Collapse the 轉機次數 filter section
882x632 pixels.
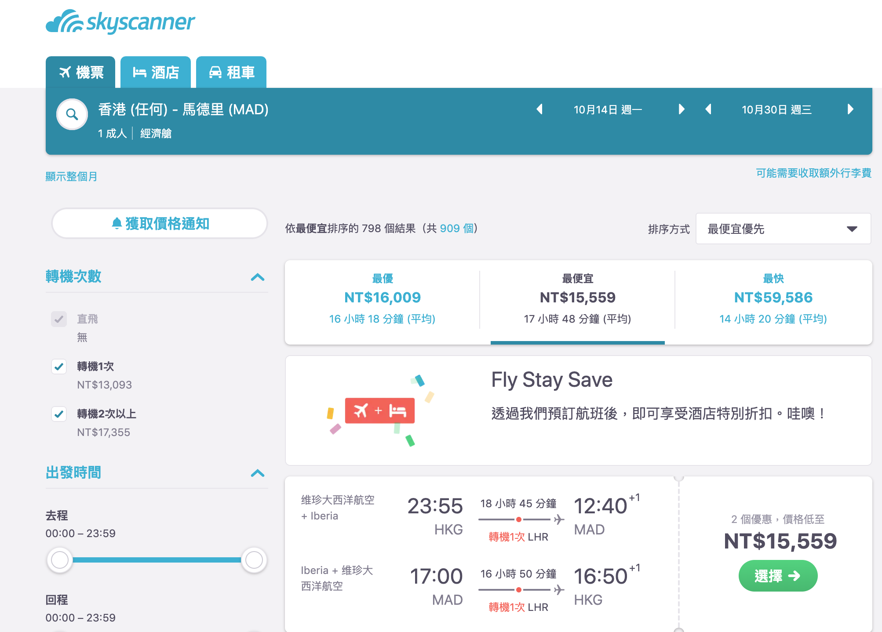tap(259, 277)
